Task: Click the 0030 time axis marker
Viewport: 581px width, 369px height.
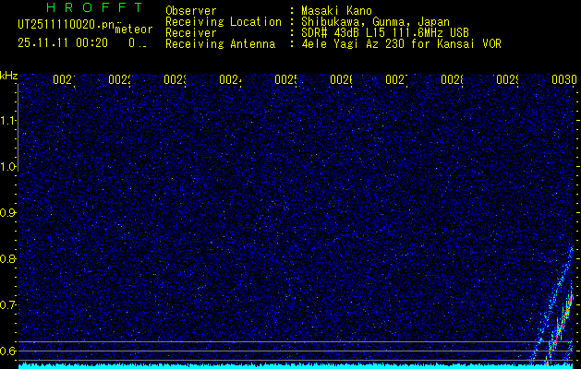Action: (x=564, y=79)
